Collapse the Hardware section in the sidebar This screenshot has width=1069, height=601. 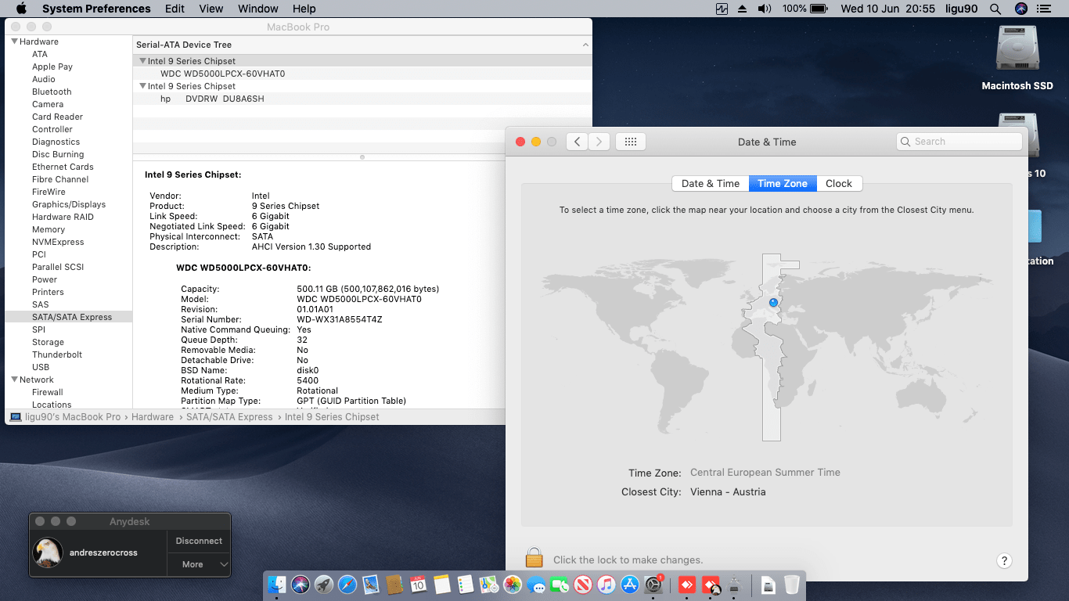pos(13,41)
